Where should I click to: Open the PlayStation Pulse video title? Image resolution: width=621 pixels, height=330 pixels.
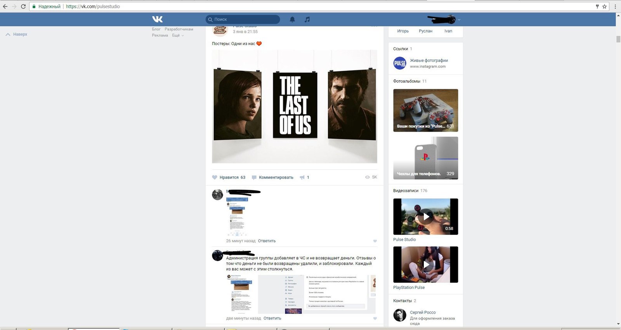(x=409, y=288)
